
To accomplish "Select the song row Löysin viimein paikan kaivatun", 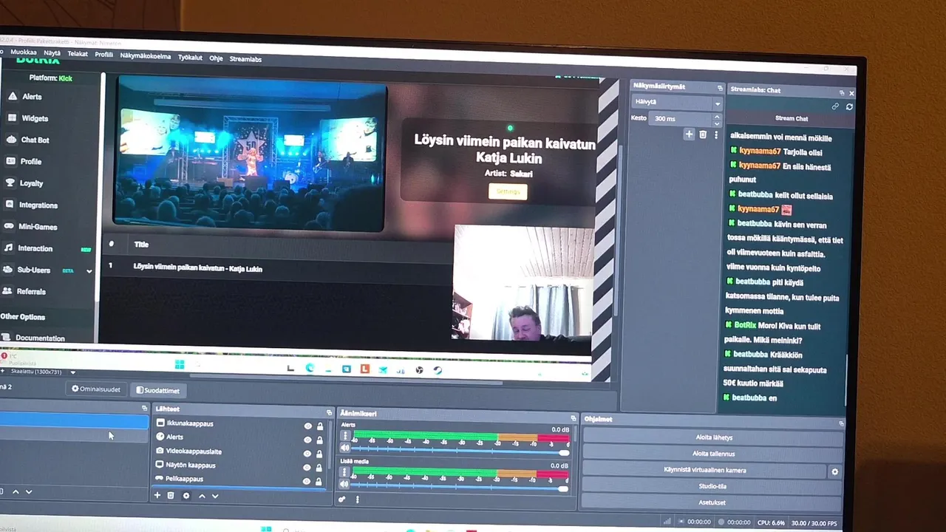I will [x=277, y=268].
